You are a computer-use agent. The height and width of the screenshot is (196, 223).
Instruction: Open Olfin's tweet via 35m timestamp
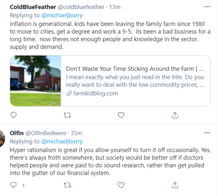[x=76, y=133]
